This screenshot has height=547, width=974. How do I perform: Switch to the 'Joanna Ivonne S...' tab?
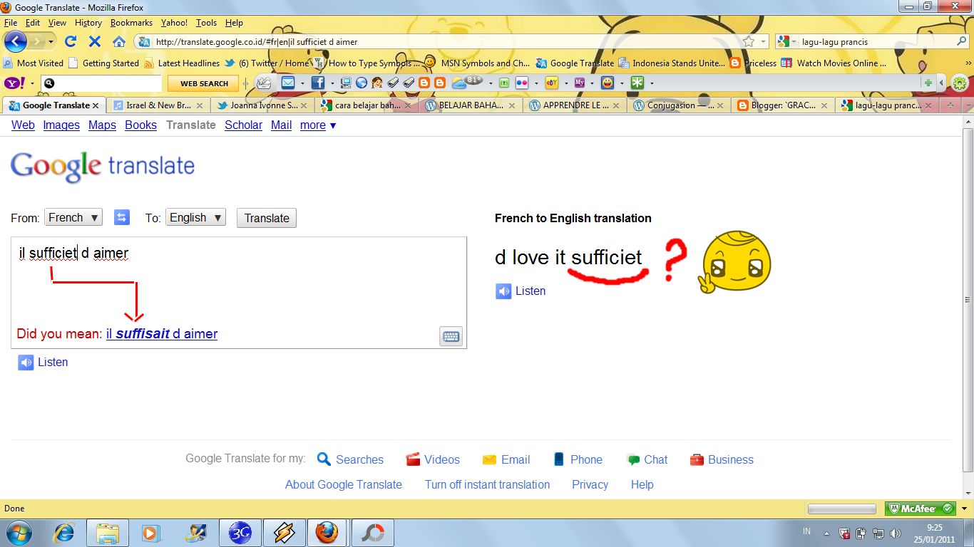(x=262, y=105)
